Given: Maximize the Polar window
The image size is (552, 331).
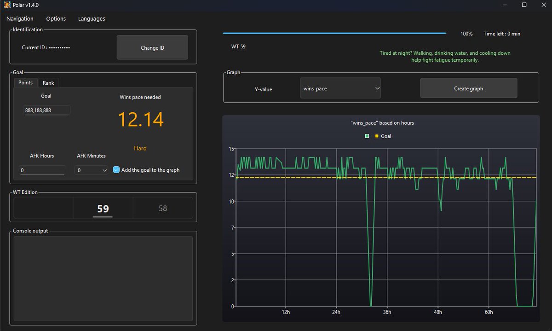Looking at the screenshot, I should pyautogui.click(x=524, y=5).
